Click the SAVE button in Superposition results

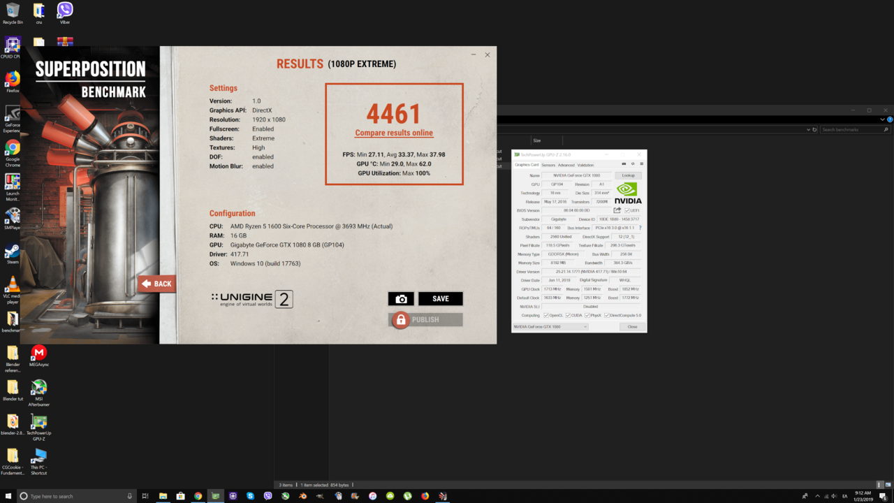pyautogui.click(x=441, y=299)
